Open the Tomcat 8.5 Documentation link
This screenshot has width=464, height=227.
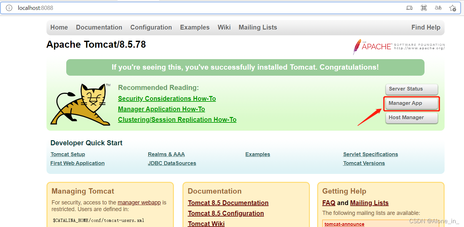[x=228, y=203]
